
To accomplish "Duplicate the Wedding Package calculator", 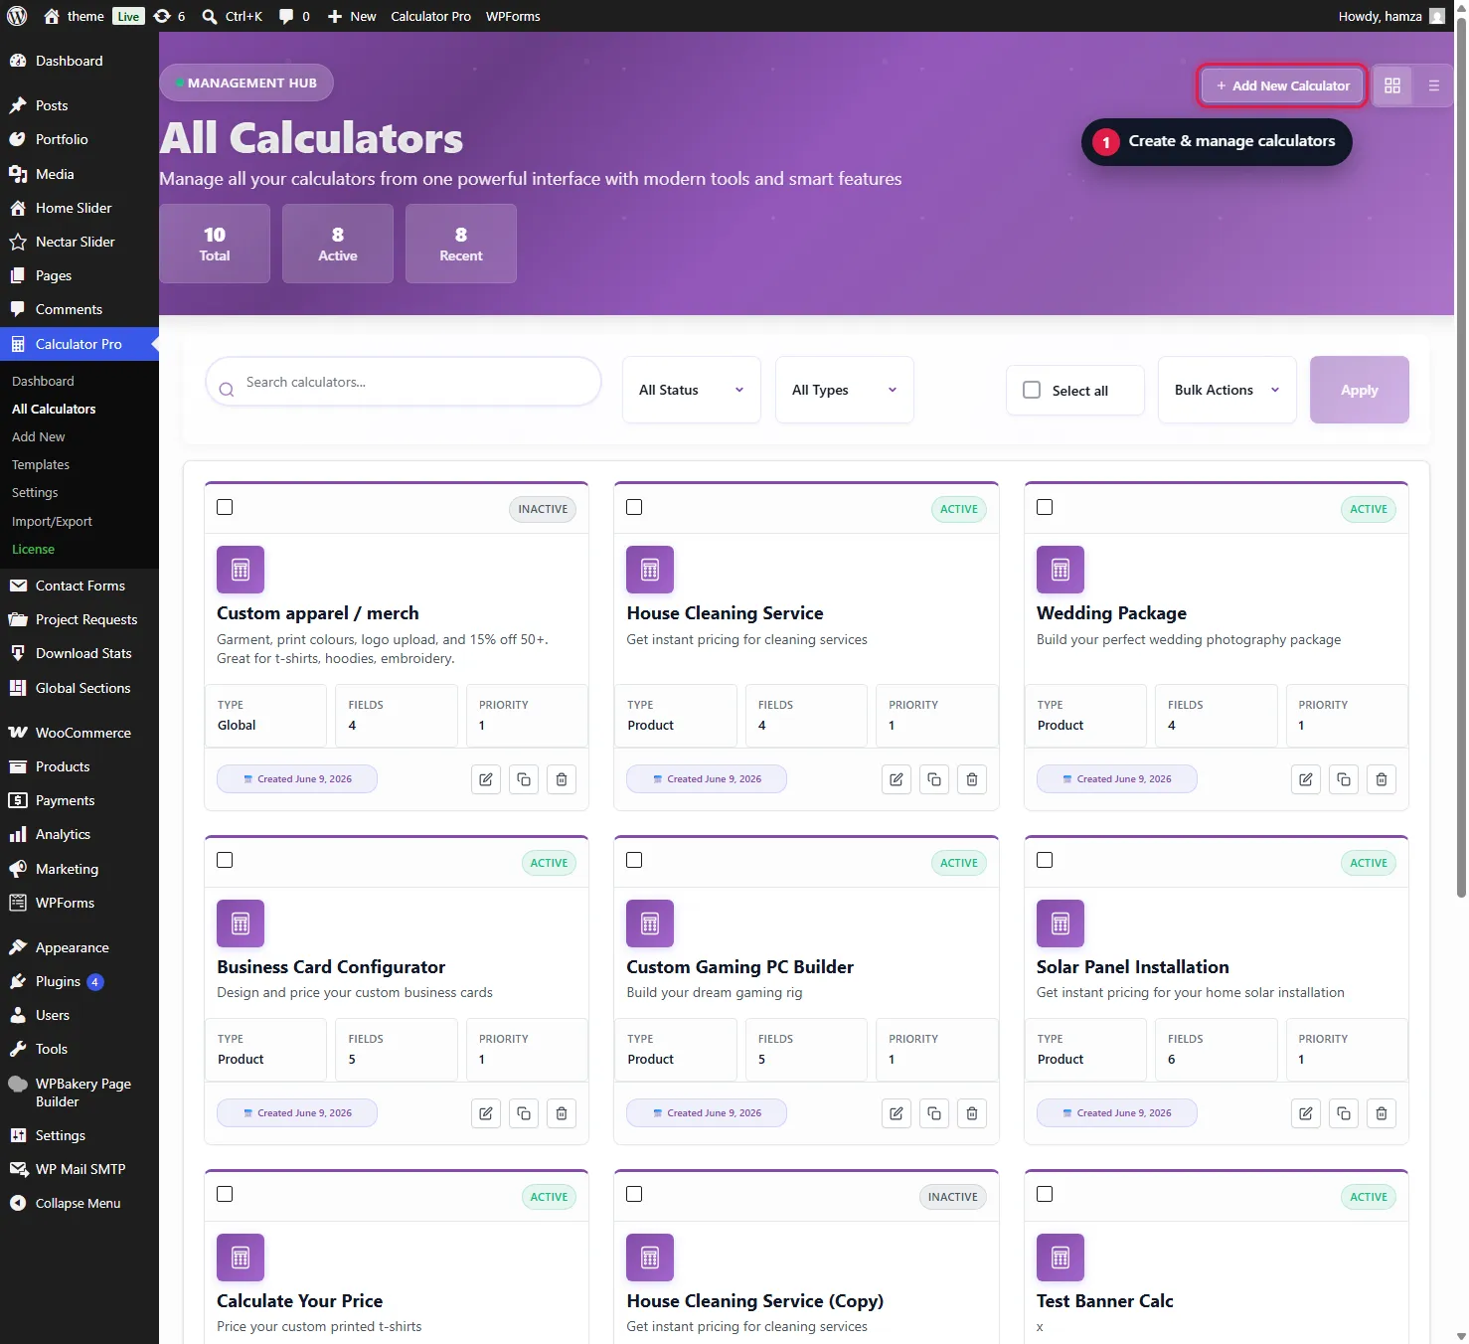I will [x=1344, y=779].
